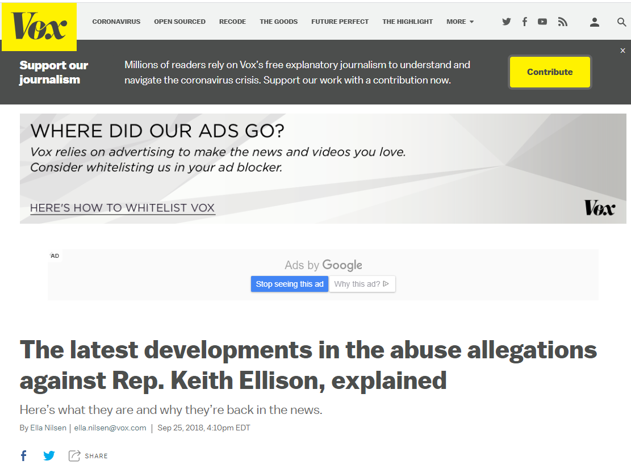Click the Where did our ads go heading
This screenshot has height=473, width=631.
pos(157,131)
